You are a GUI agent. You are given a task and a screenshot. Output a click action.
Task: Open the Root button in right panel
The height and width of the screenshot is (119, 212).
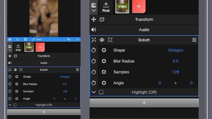[106, 7]
